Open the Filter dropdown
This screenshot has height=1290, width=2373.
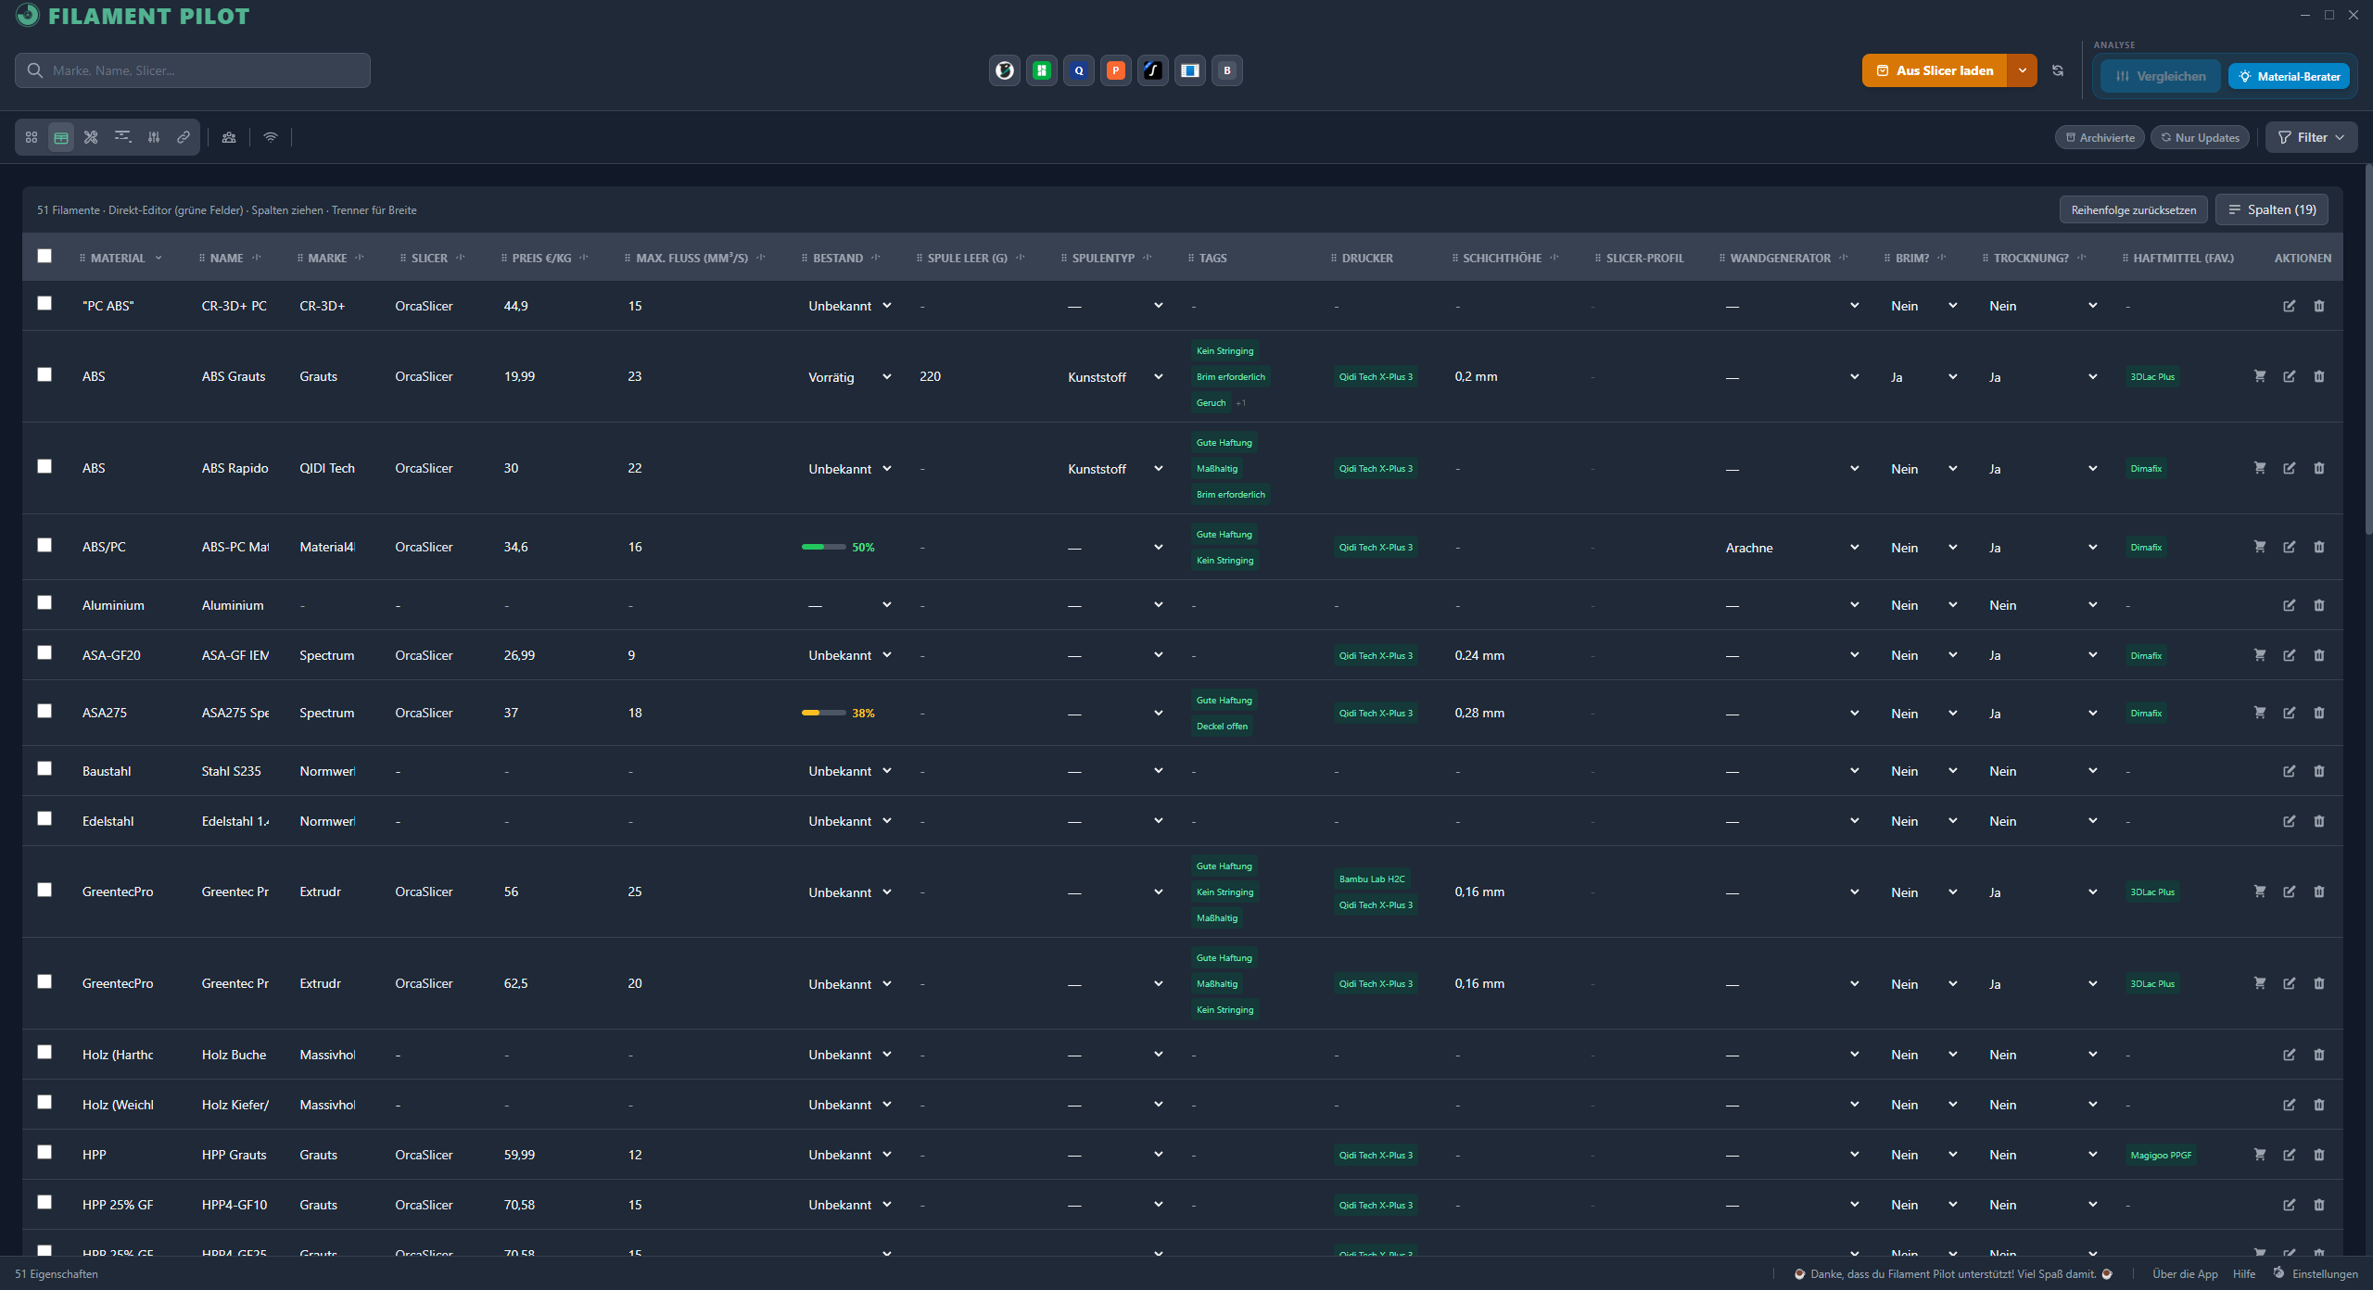2312,137
